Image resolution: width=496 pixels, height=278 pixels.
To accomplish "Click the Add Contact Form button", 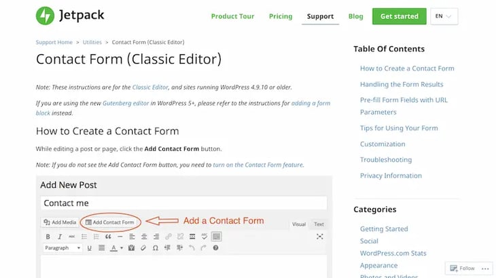I will coord(109,222).
